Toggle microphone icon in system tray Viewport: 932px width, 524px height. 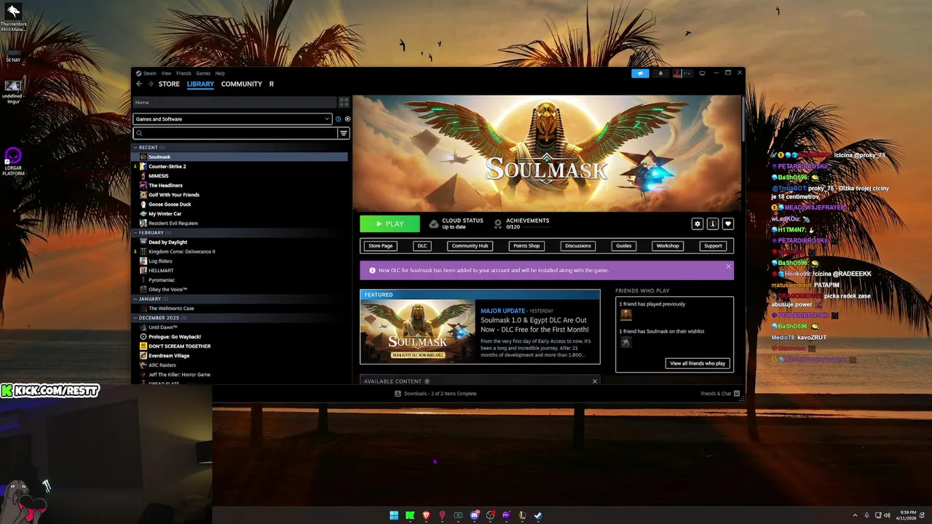coord(866,515)
